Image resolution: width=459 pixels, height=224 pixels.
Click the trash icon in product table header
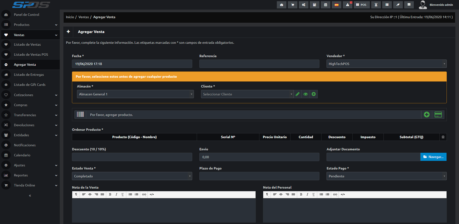(x=443, y=137)
